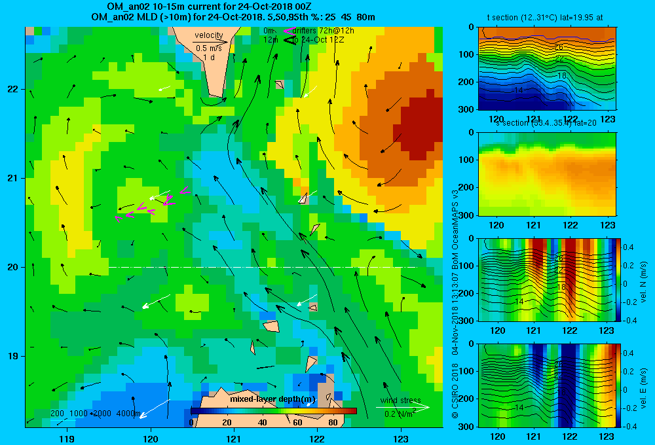This screenshot has width=655, height=445.
Task: Open the t section temperature plot
Action: [x=547, y=69]
